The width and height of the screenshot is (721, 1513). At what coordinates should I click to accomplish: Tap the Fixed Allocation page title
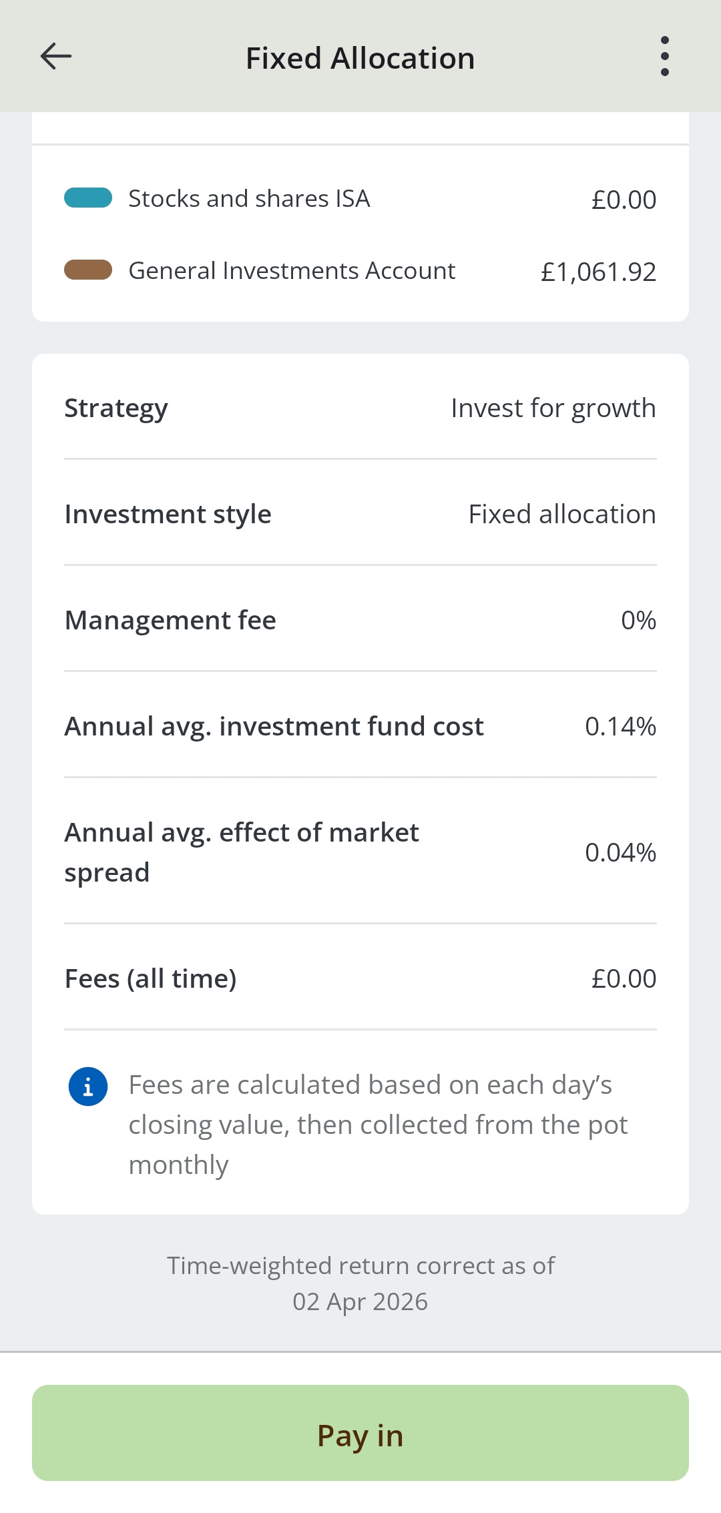[360, 59]
